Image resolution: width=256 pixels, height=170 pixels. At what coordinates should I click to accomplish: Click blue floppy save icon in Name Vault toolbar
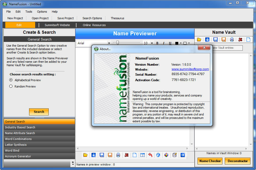pyautogui.click(x=215, y=40)
